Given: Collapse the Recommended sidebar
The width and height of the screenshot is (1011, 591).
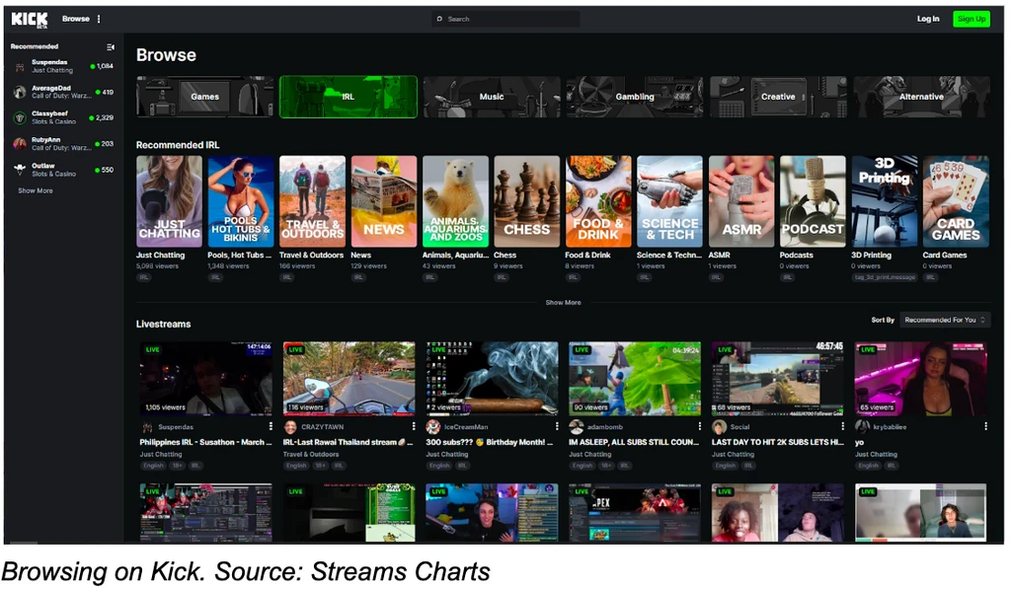Looking at the screenshot, I should pos(111,46).
